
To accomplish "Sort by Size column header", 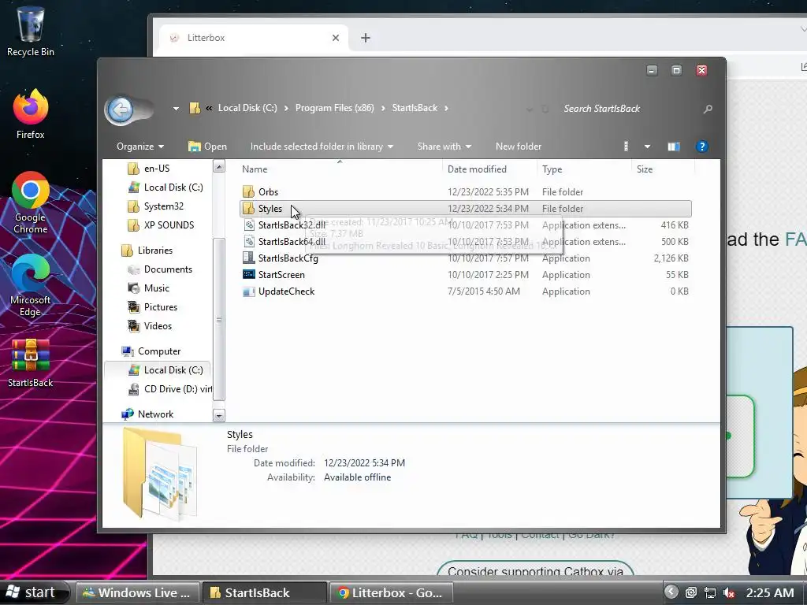I will tap(663, 169).
